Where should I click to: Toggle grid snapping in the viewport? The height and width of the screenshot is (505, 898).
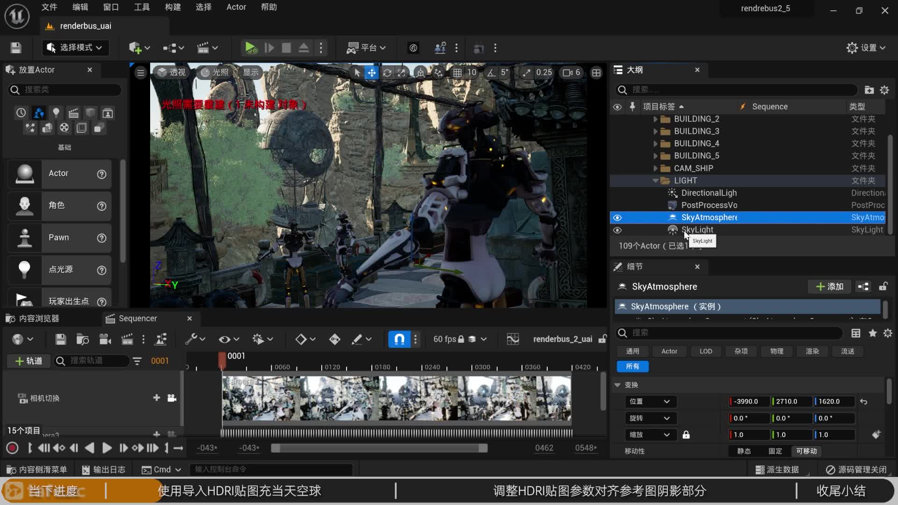457,72
